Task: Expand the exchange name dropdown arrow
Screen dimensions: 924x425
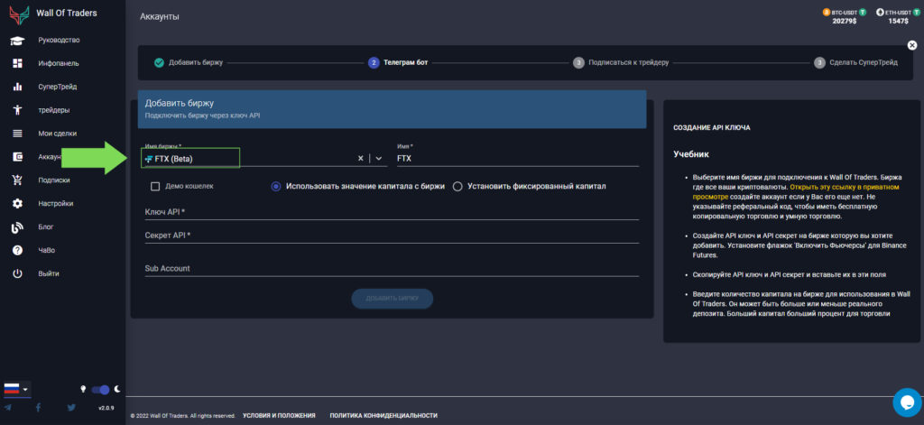Action: coord(379,158)
